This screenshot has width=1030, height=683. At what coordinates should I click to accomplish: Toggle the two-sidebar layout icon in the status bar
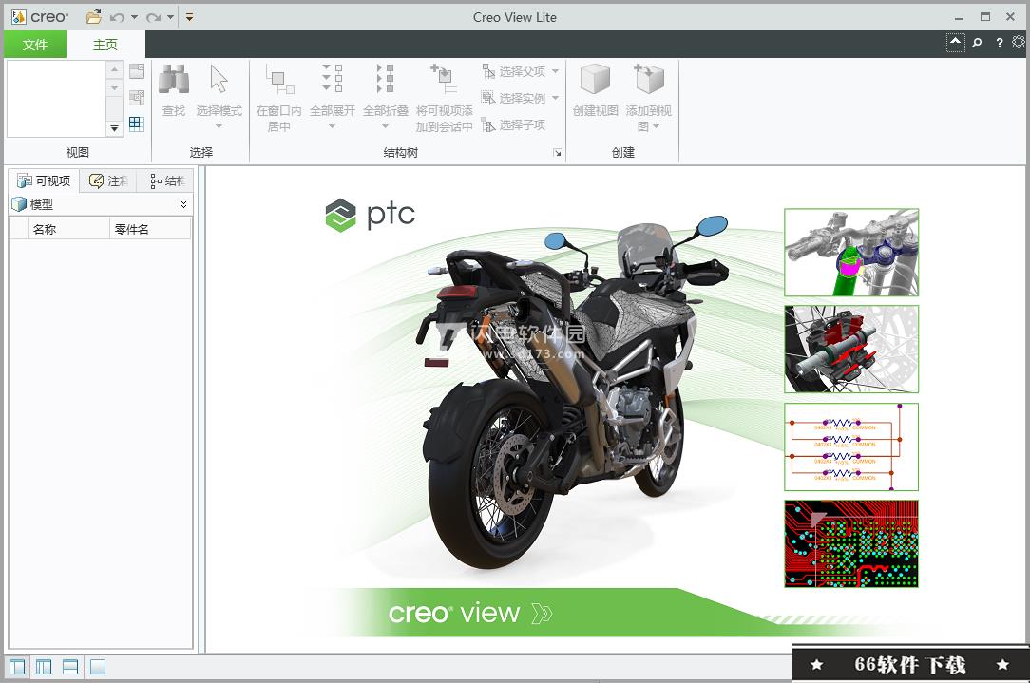[x=44, y=667]
